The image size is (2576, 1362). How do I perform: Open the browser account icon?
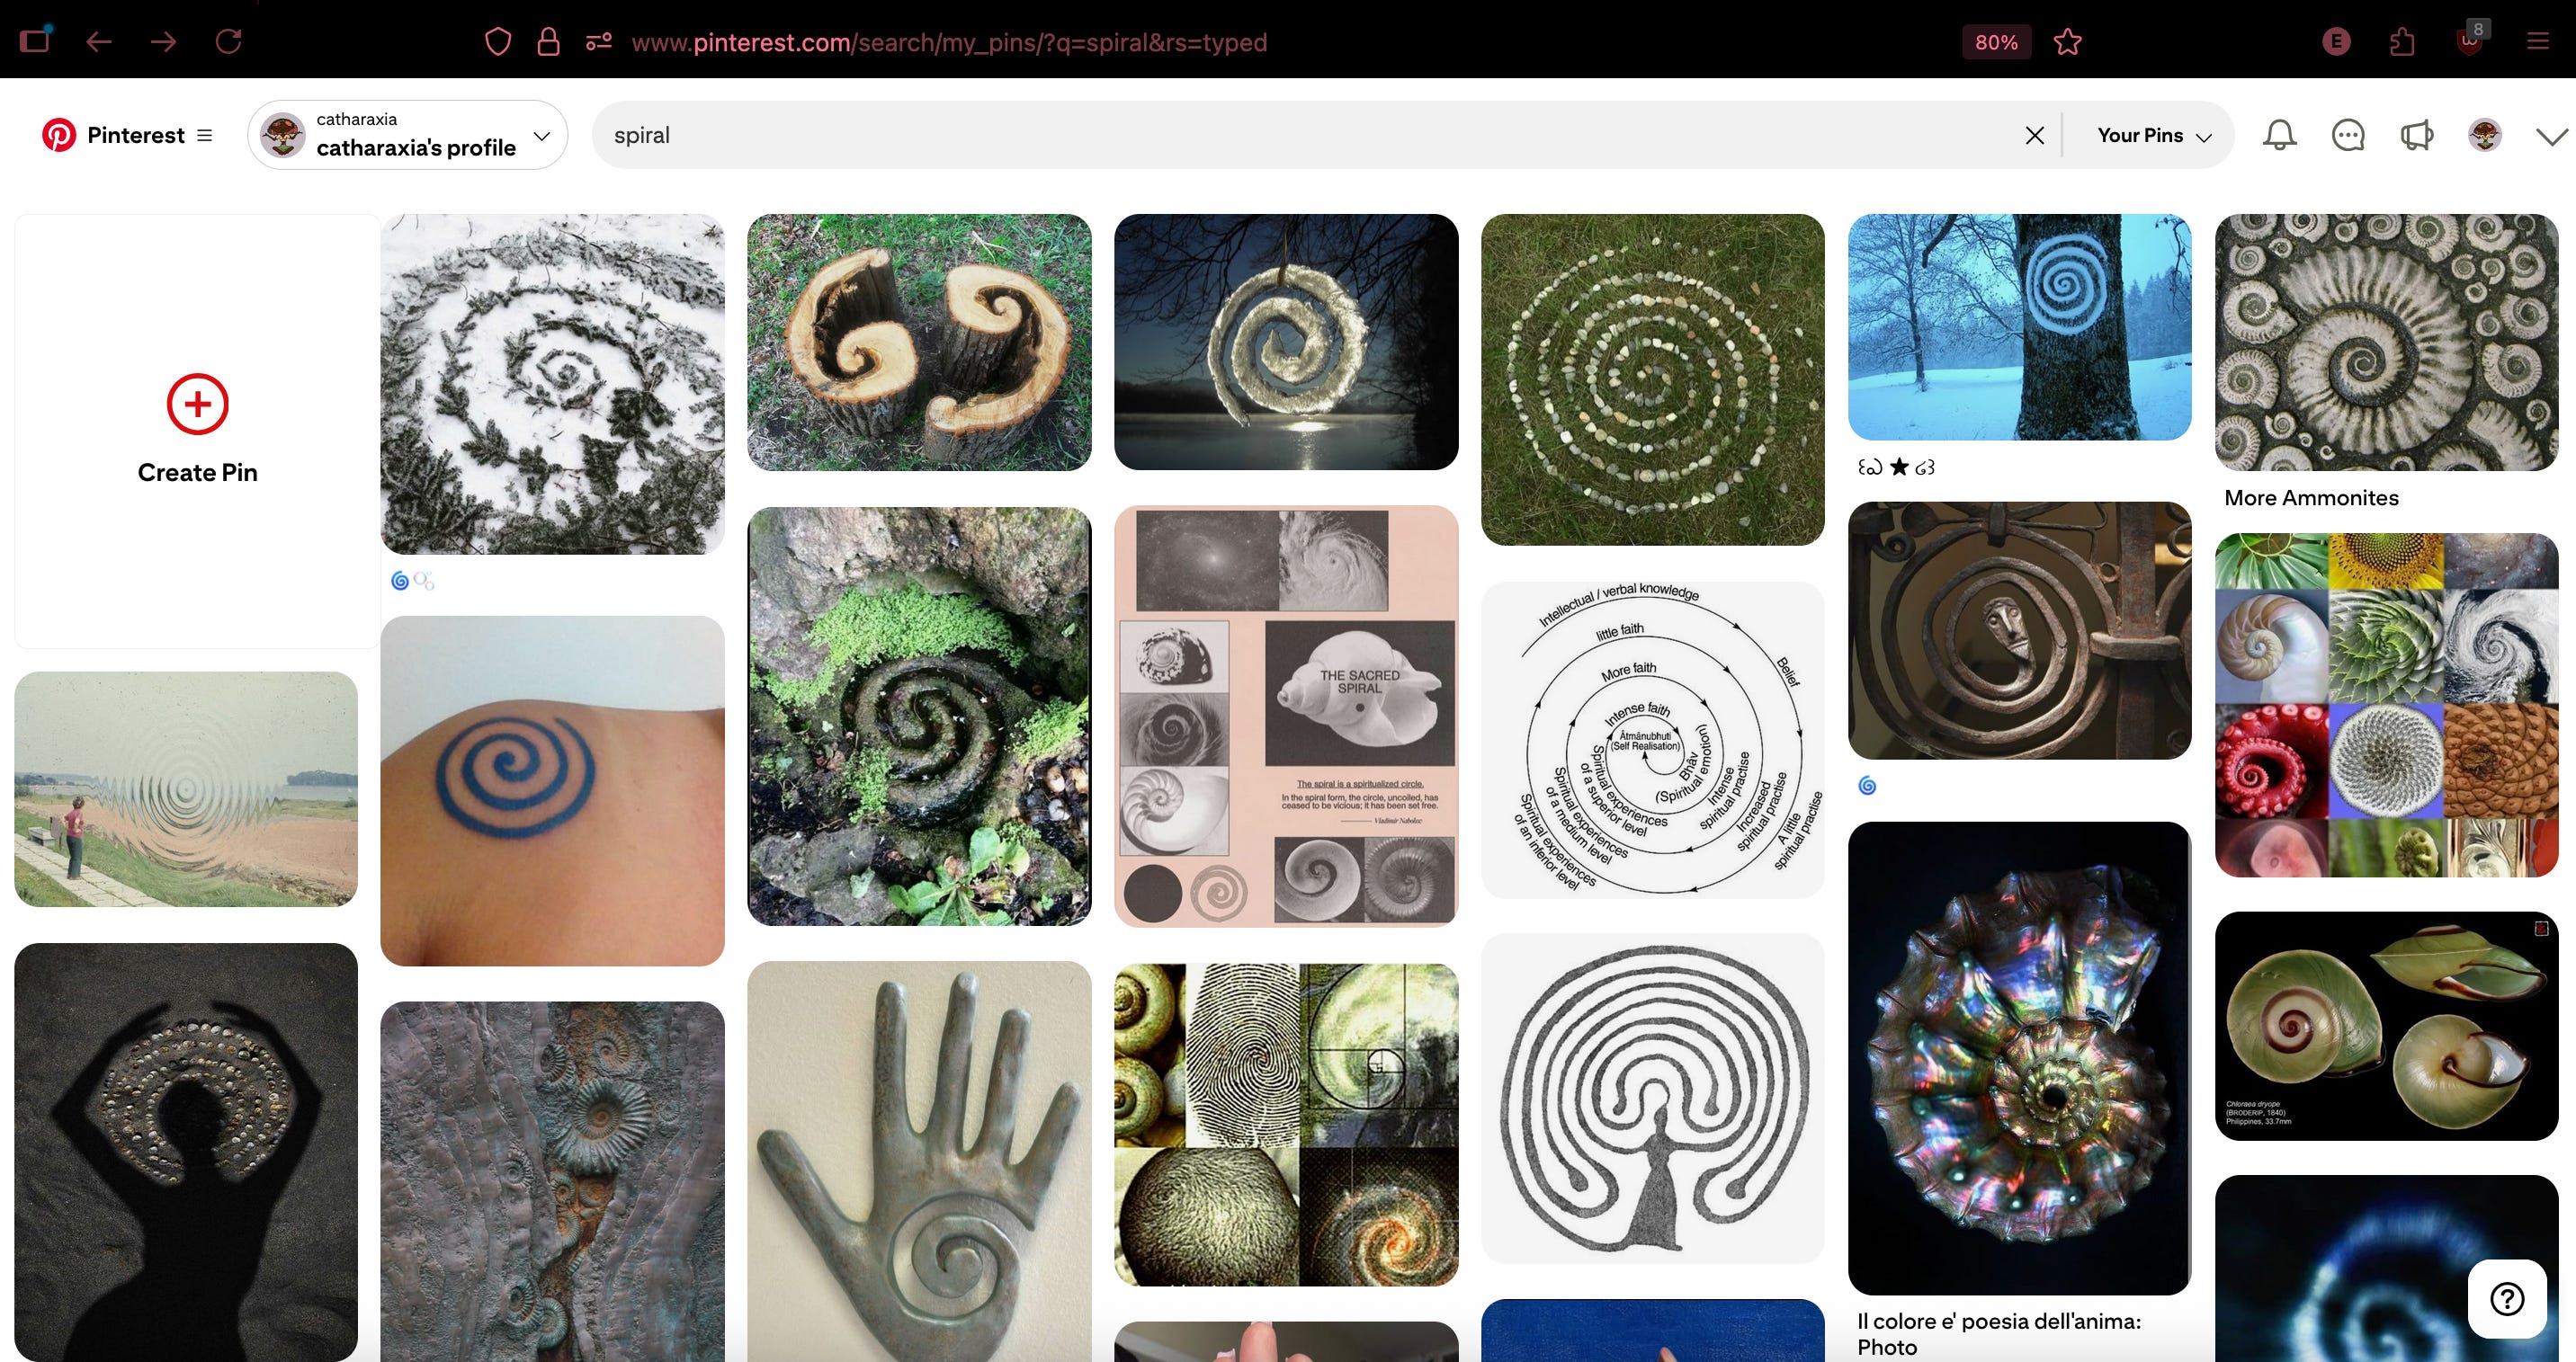(2336, 42)
